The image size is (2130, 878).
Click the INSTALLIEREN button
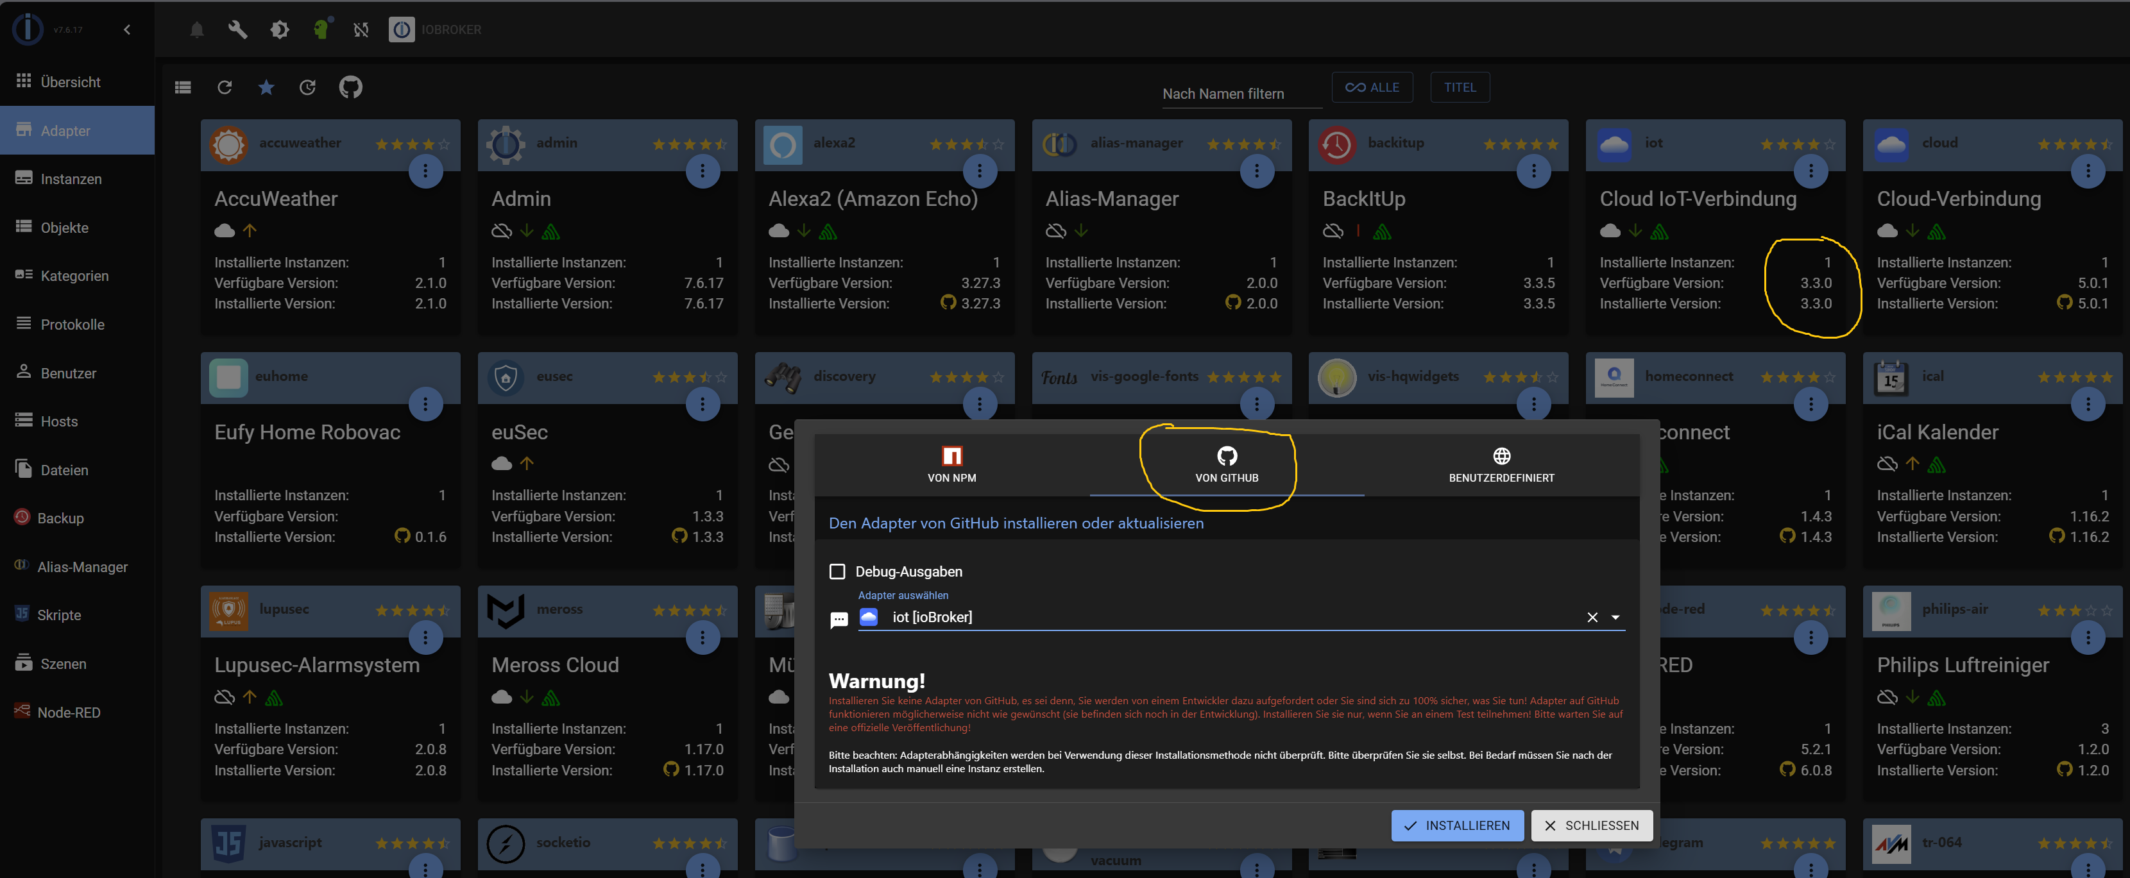tap(1457, 825)
